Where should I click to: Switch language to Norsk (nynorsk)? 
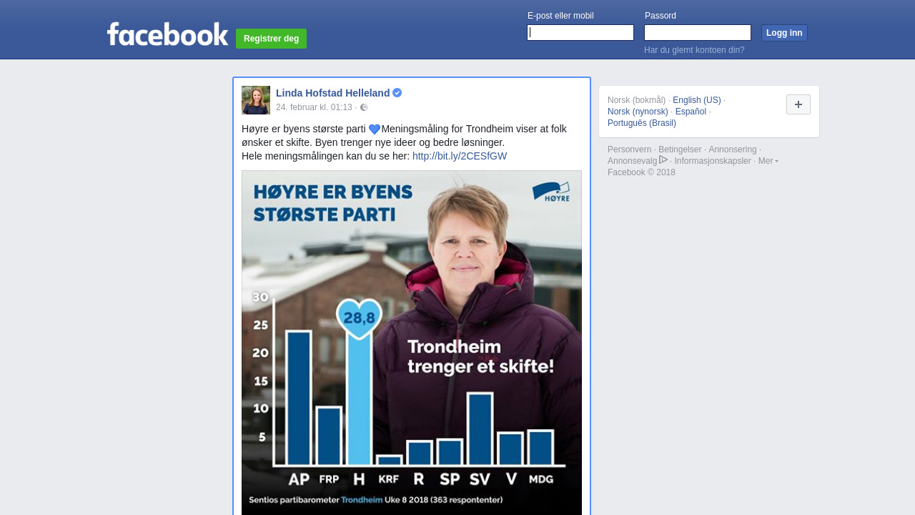coord(638,112)
